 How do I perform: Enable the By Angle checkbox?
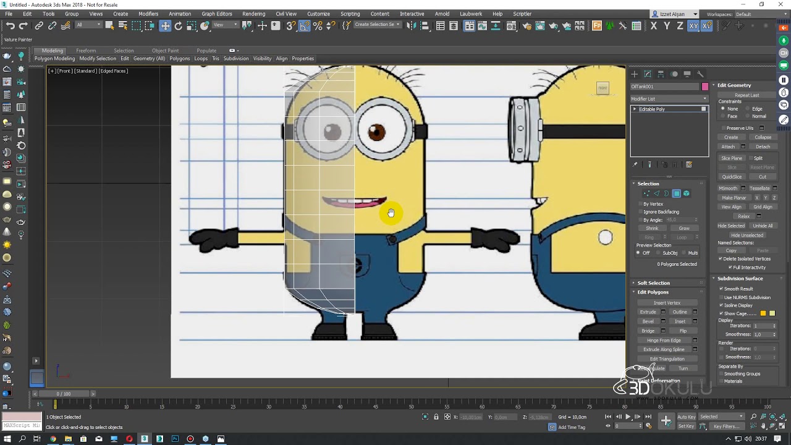(x=640, y=220)
